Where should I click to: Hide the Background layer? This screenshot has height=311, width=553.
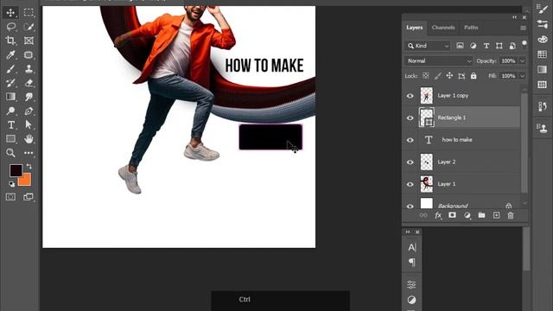pos(410,206)
